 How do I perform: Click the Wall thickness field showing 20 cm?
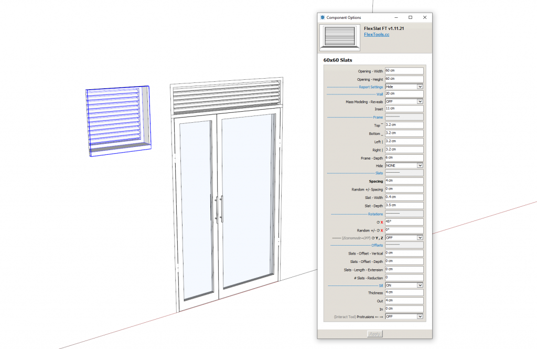click(404, 93)
